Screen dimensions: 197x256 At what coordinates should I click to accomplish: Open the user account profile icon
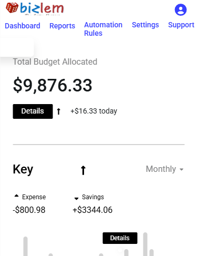pos(181,10)
